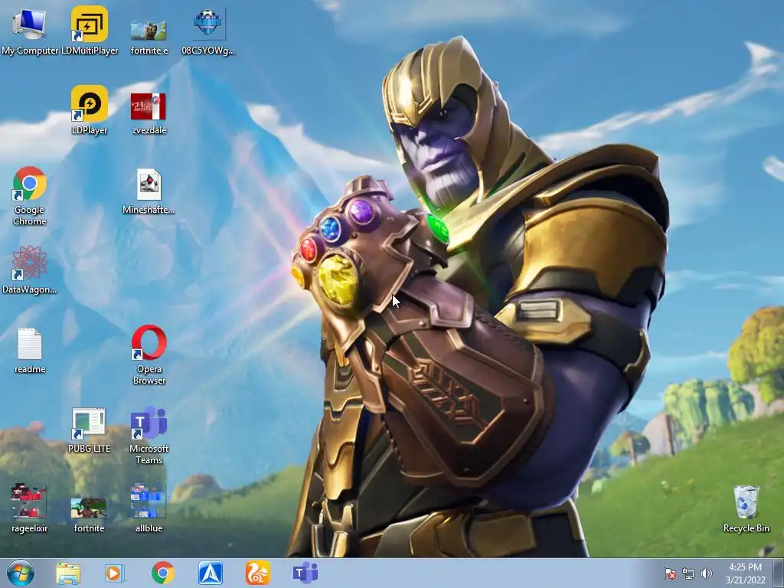Click the Action Center flag tray icon
Screen dimensions: 784x588
tap(670, 573)
